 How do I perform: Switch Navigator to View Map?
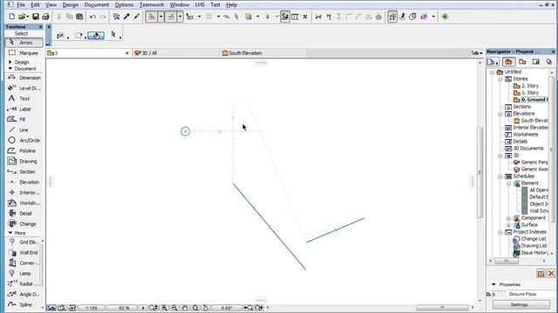click(x=522, y=62)
